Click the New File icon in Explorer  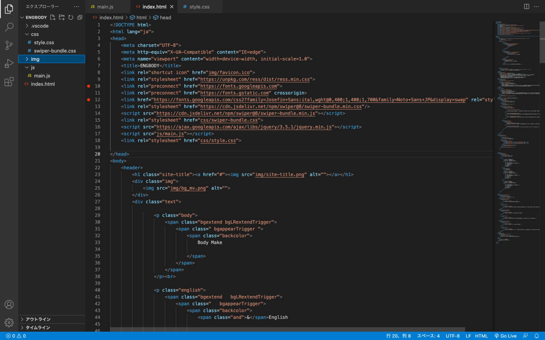(x=53, y=17)
